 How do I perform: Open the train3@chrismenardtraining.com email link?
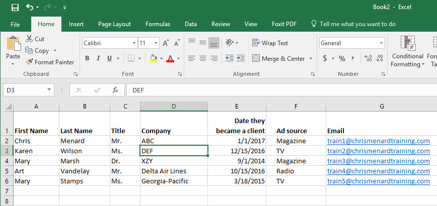click(379, 161)
